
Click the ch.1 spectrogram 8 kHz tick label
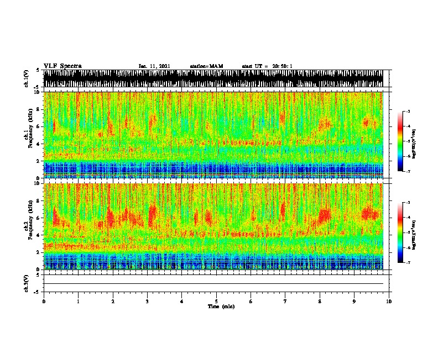pos(39,109)
